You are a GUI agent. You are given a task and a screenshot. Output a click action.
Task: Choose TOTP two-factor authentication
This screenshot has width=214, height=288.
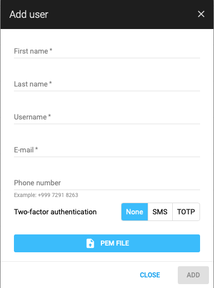186,212
